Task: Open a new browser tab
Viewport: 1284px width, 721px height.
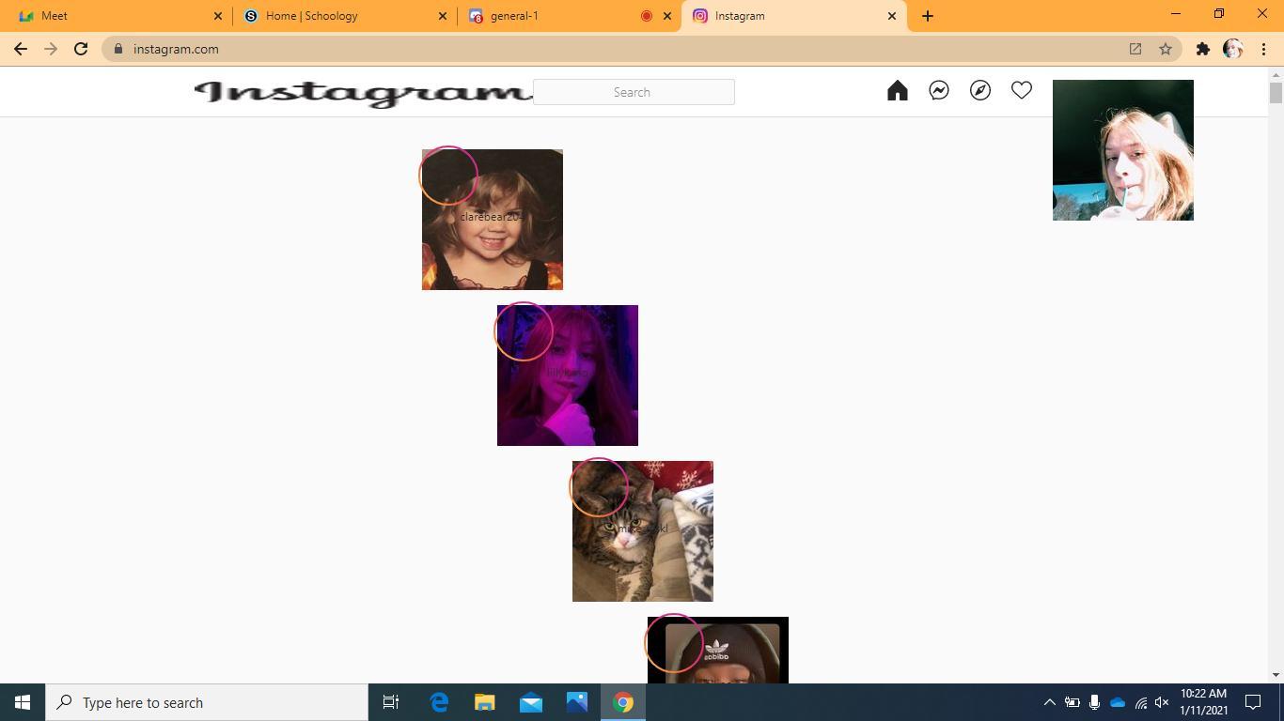Action: coord(928,16)
